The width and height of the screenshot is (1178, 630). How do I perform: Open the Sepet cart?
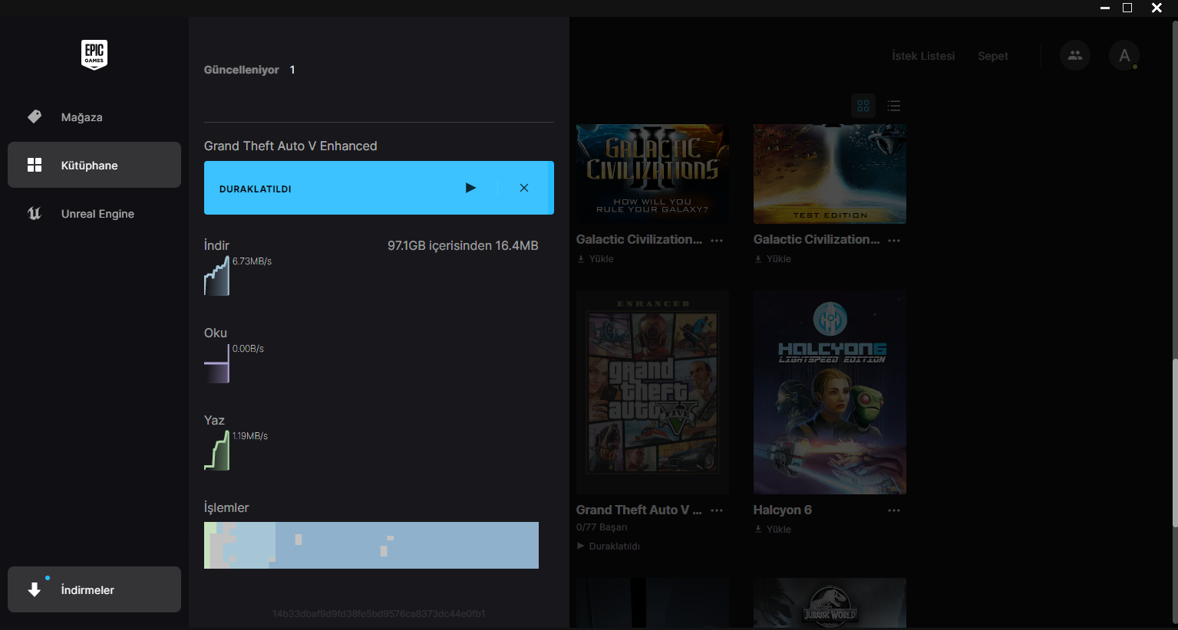point(993,56)
